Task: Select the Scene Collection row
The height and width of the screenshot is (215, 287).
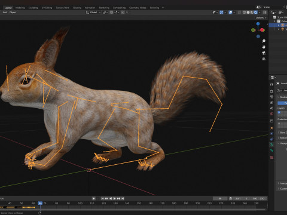Action: pyautogui.click(x=280, y=17)
